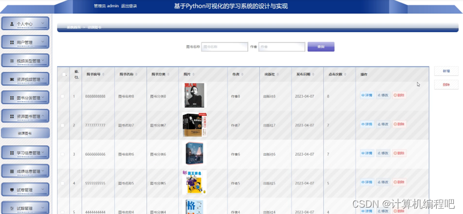The width and height of the screenshot is (463, 214).
Task: Click the batch 删除 button below 新增
Action: coord(446,85)
